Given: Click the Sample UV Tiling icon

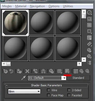Looking at the screenshot, I should pyautogui.click(x=89, y=31).
